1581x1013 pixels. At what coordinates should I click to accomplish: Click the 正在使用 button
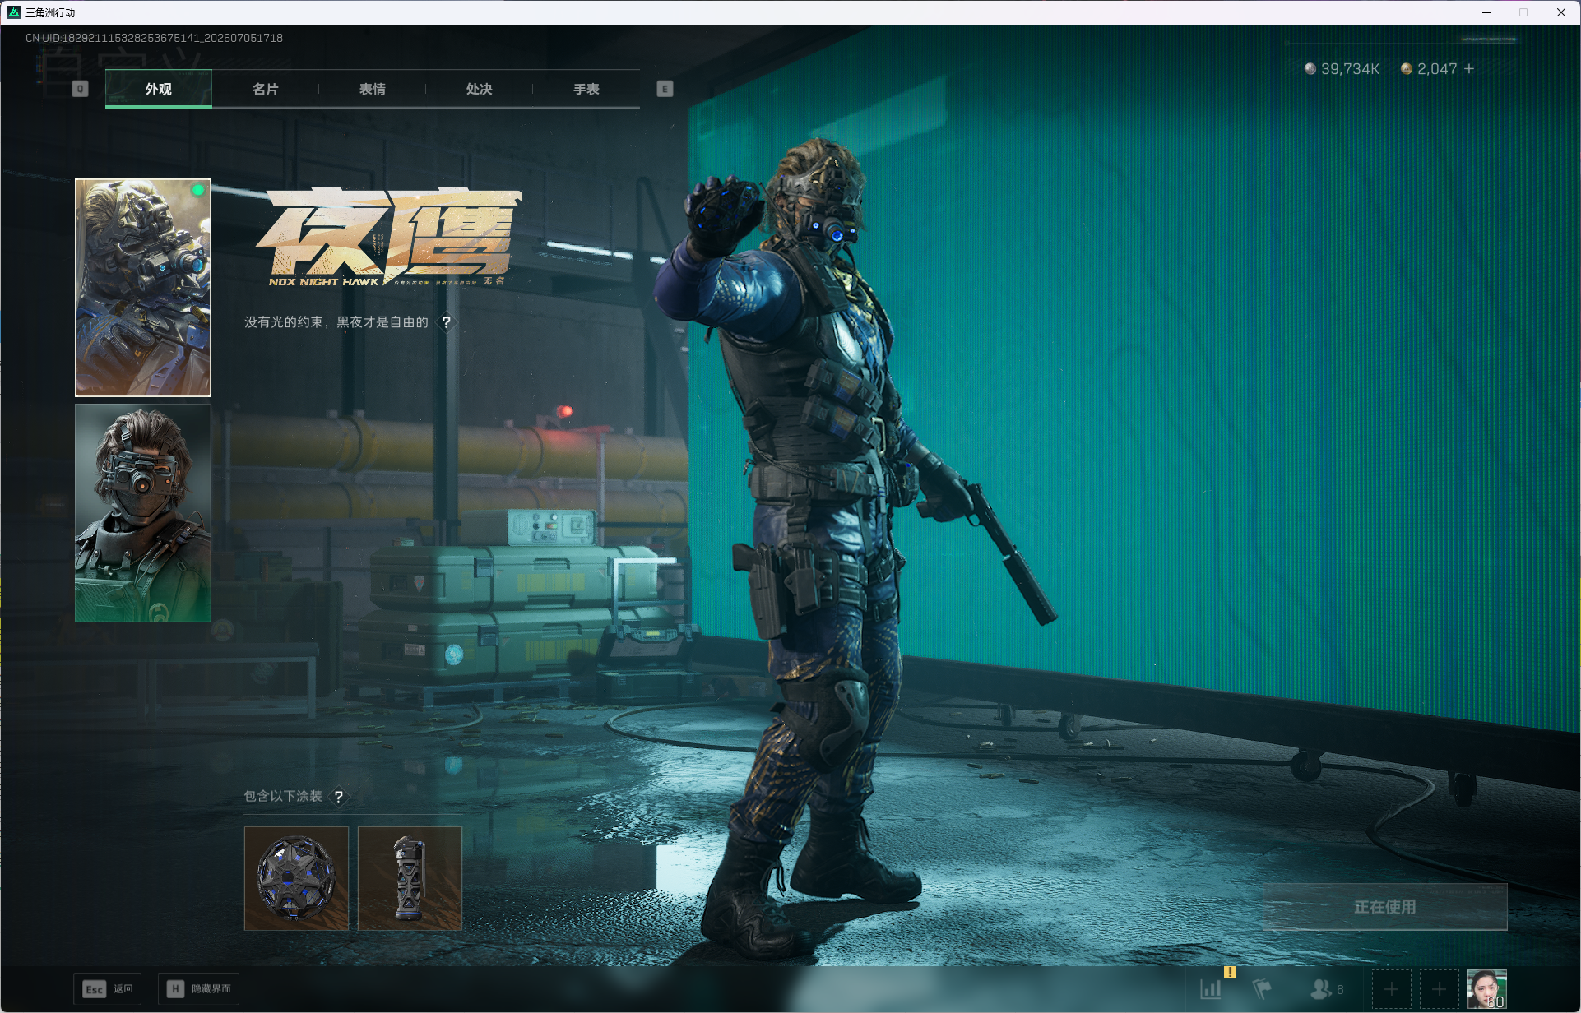pos(1384,907)
